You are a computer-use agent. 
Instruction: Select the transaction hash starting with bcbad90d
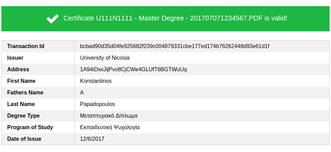175,46
